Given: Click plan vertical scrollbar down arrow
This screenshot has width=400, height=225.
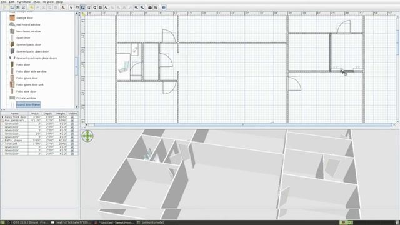Looking at the screenshot, I should click(x=397, y=121).
